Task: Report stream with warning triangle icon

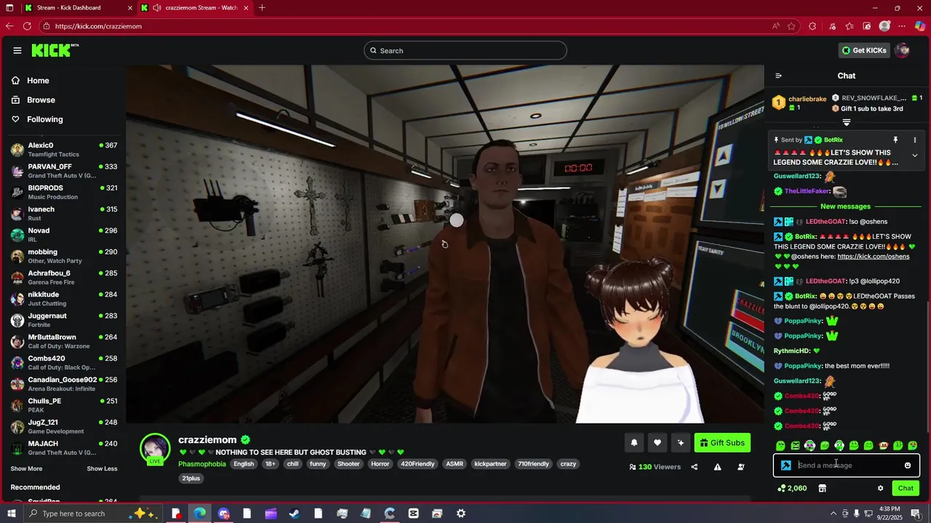Action: pos(717,467)
